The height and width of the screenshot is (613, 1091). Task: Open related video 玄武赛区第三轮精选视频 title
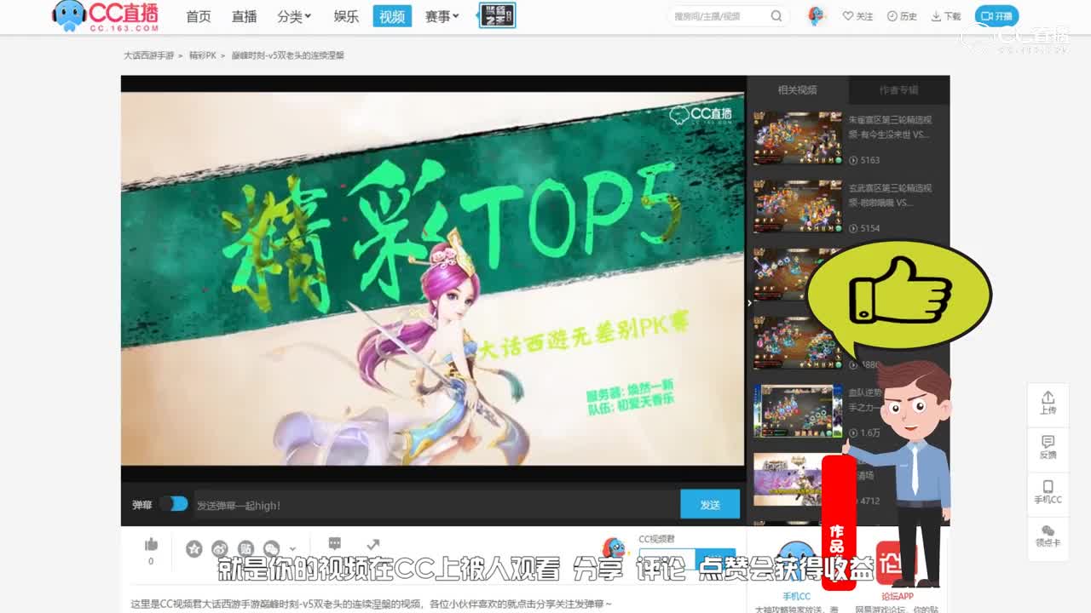point(891,195)
